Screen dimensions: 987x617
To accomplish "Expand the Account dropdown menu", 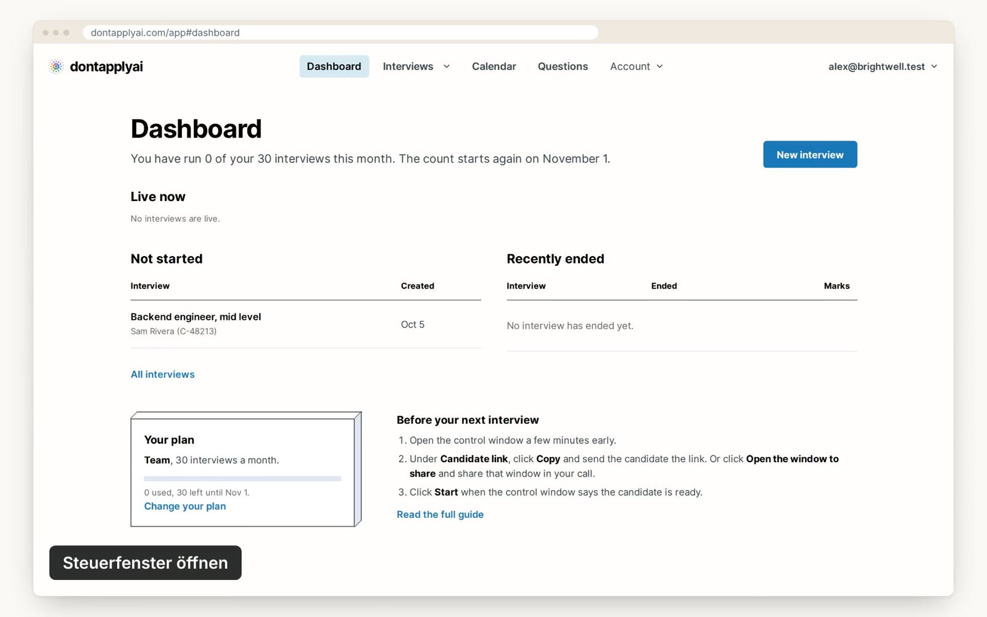I will [636, 67].
